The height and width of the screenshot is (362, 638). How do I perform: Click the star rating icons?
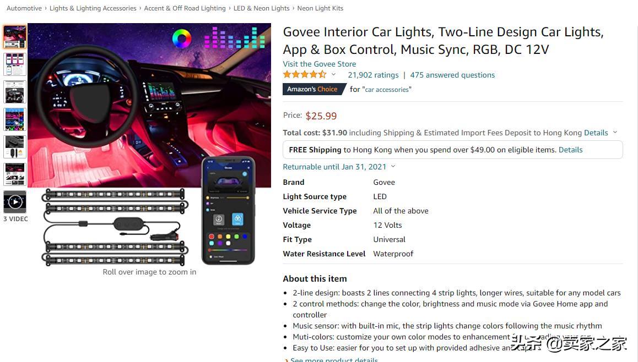(305, 74)
